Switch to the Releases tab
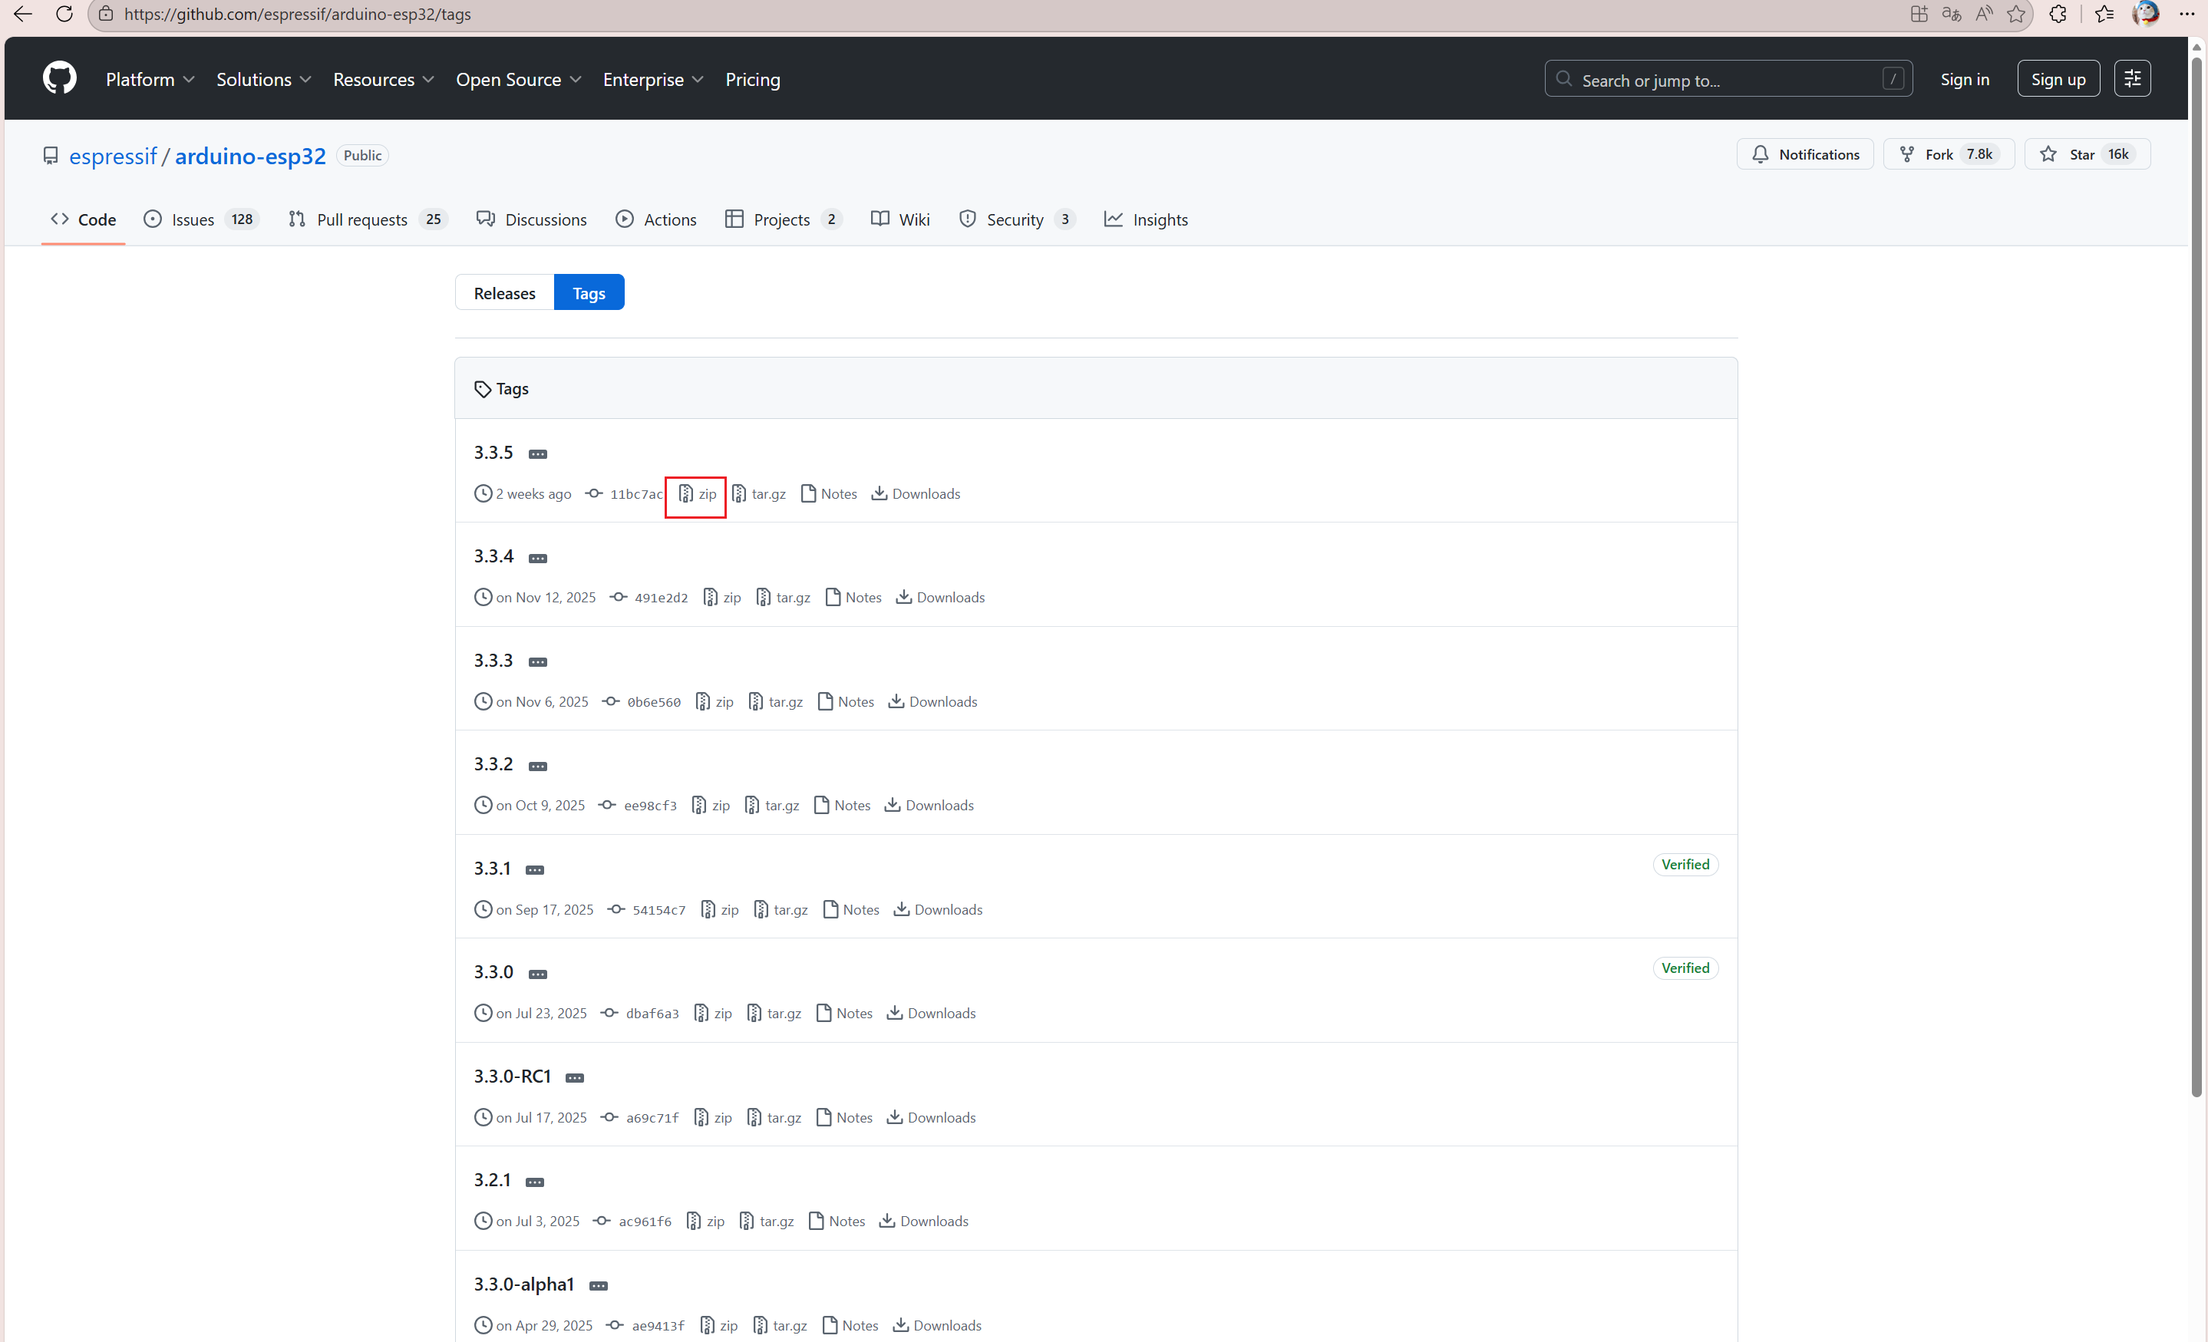Screen dimensions: 2208x1342 [503, 293]
